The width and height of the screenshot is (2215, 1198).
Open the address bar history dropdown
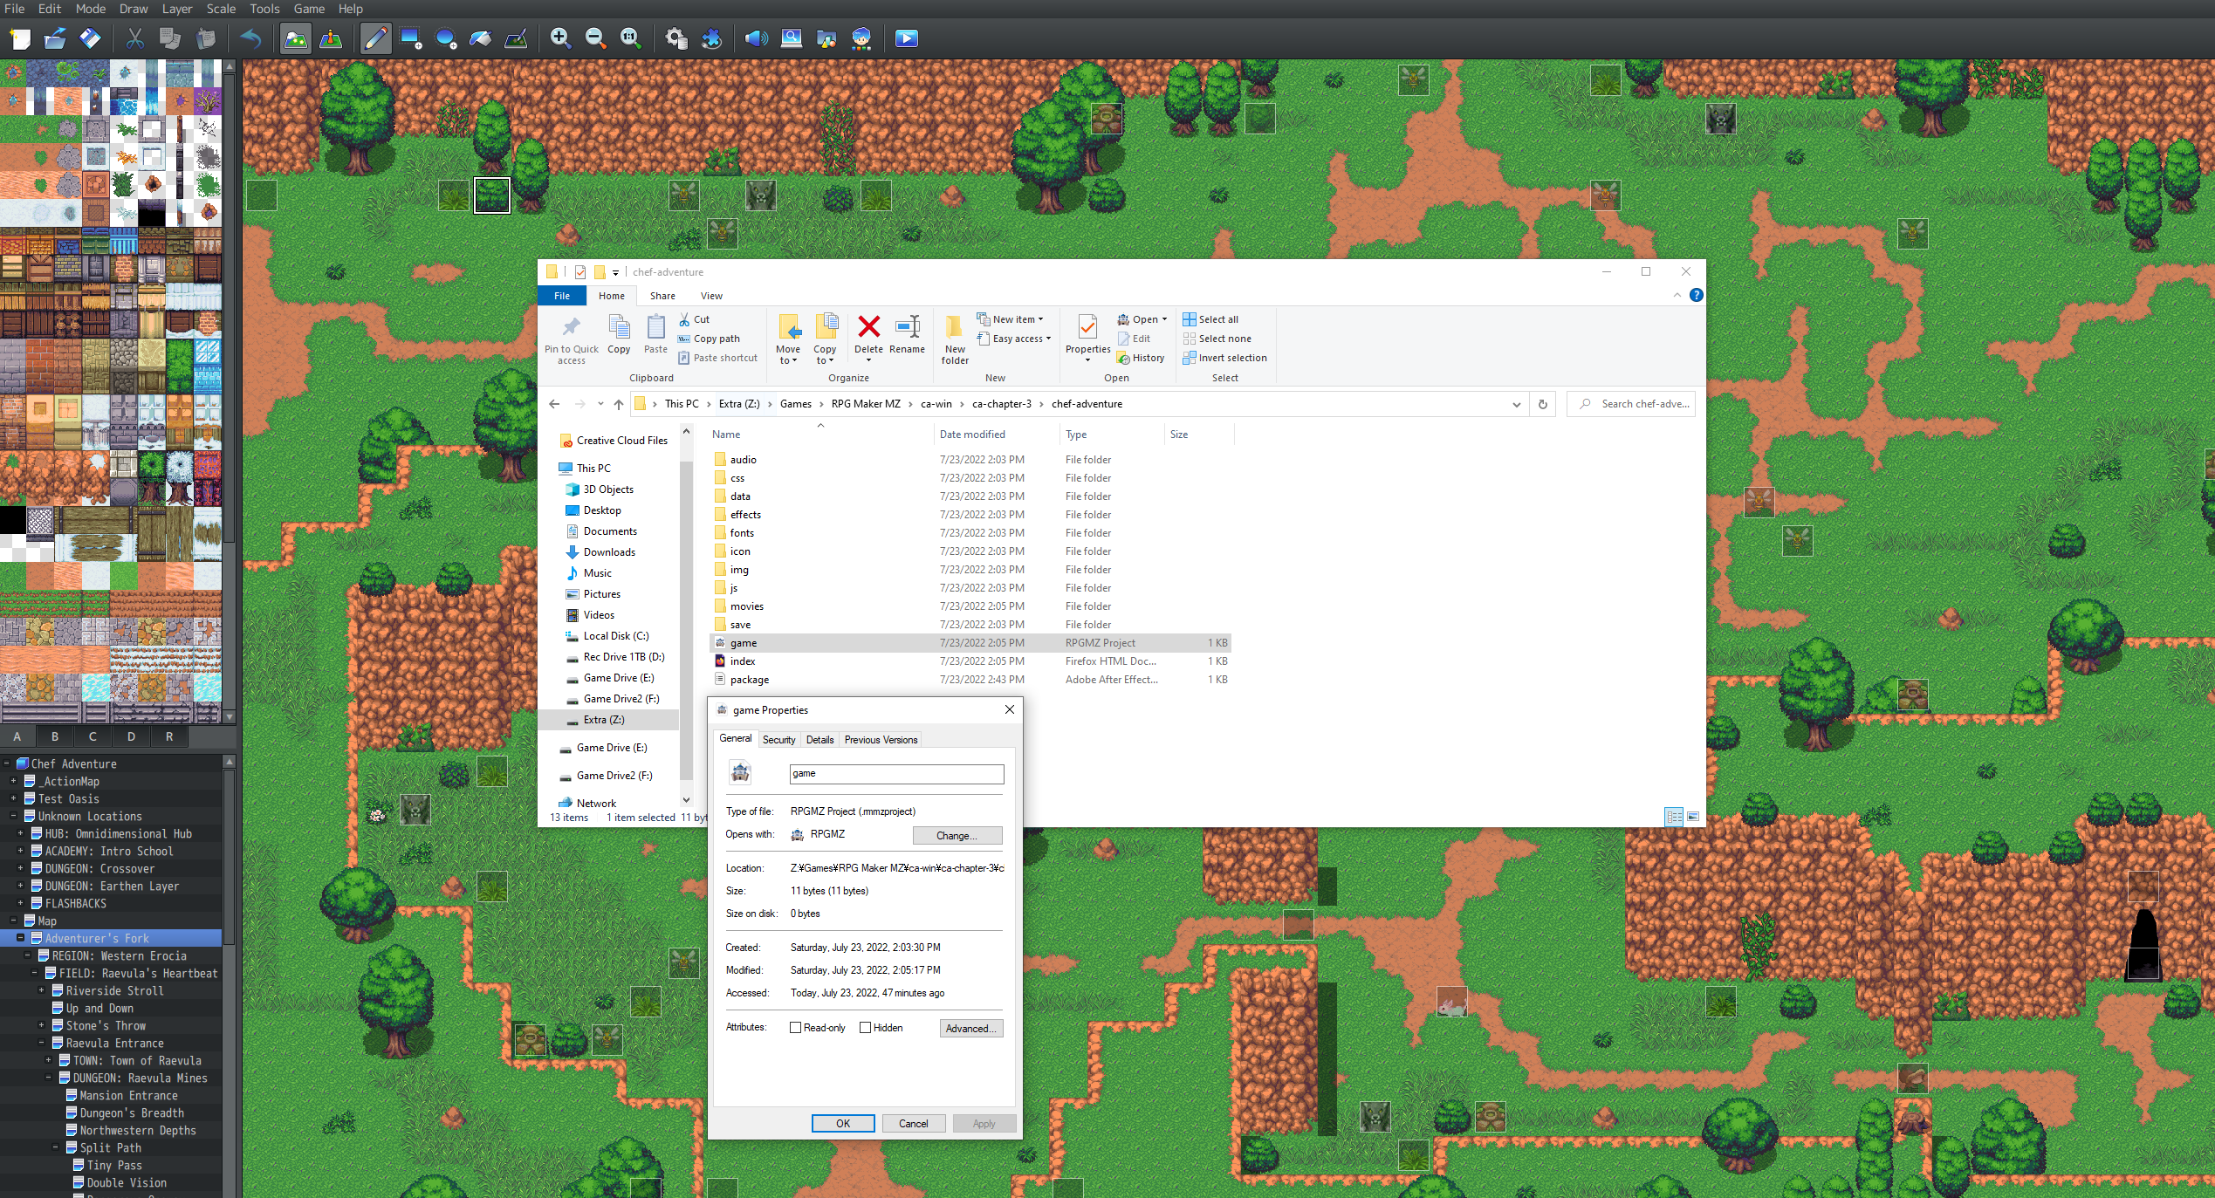pos(1517,404)
